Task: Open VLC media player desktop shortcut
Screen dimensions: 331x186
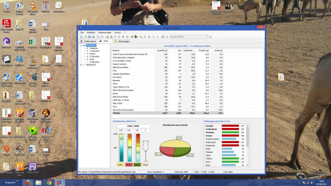Action: tap(33, 7)
